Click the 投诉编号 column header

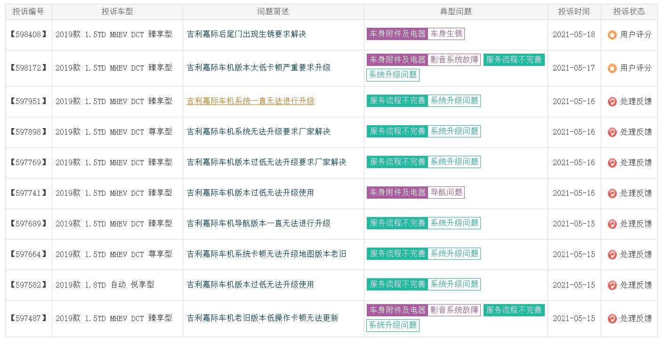coord(28,12)
